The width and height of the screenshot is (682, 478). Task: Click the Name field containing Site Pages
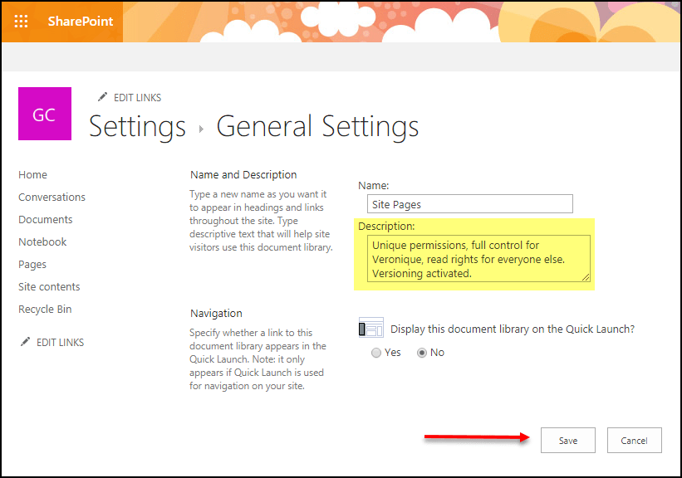(x=469, y=204)
